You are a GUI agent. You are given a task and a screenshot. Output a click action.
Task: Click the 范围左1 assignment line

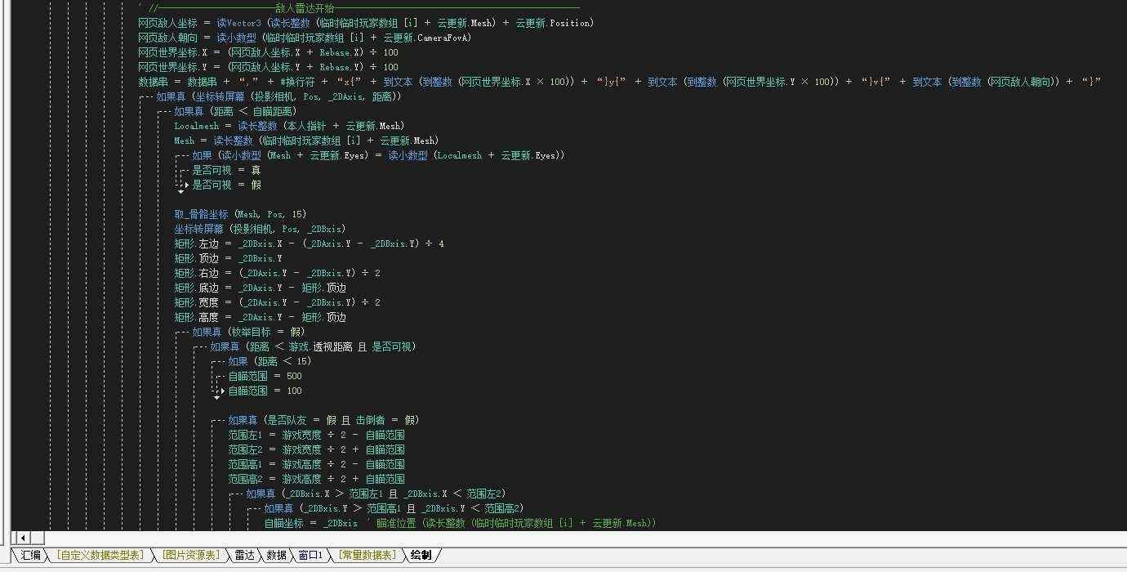(315, 435)
